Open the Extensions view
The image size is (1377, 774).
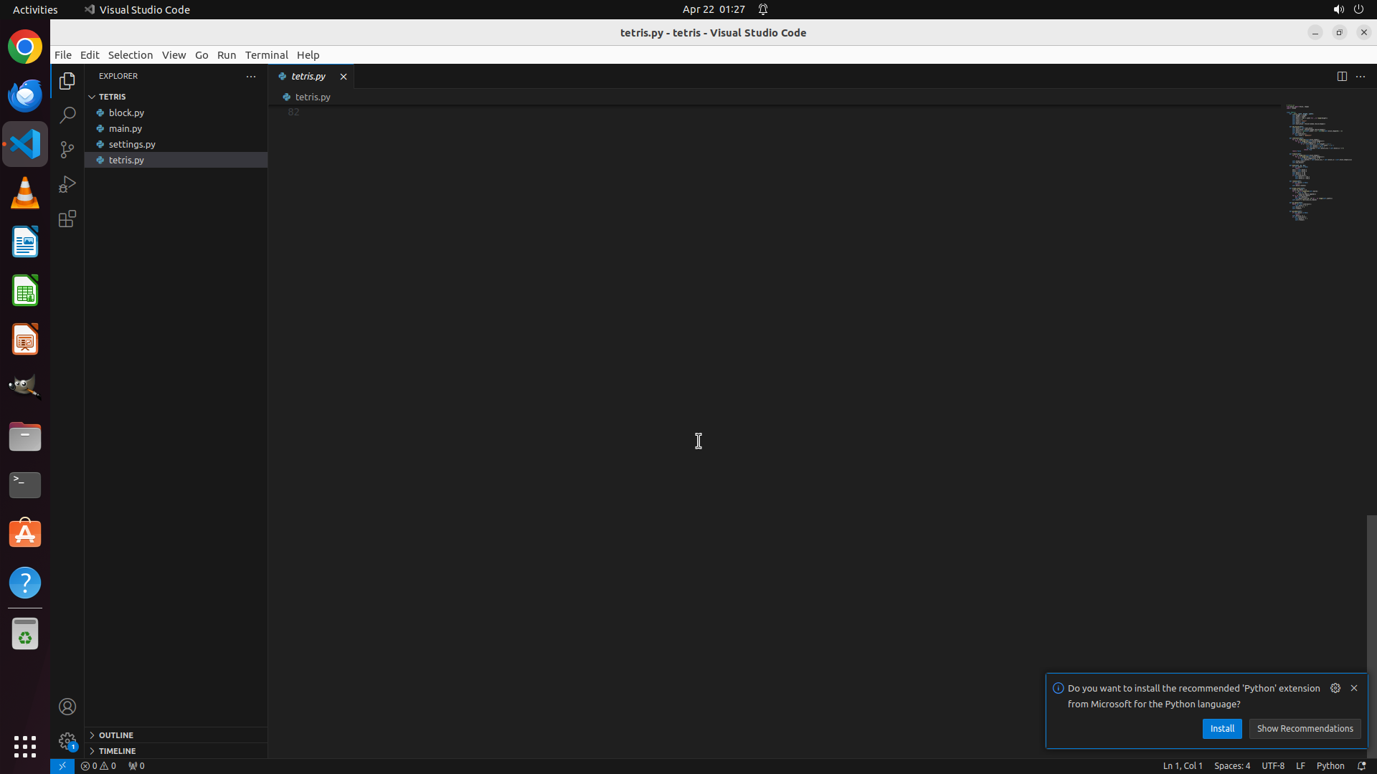click(x=67, y=219)
